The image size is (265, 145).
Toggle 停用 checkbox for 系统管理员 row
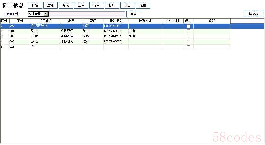pos(188,26)
